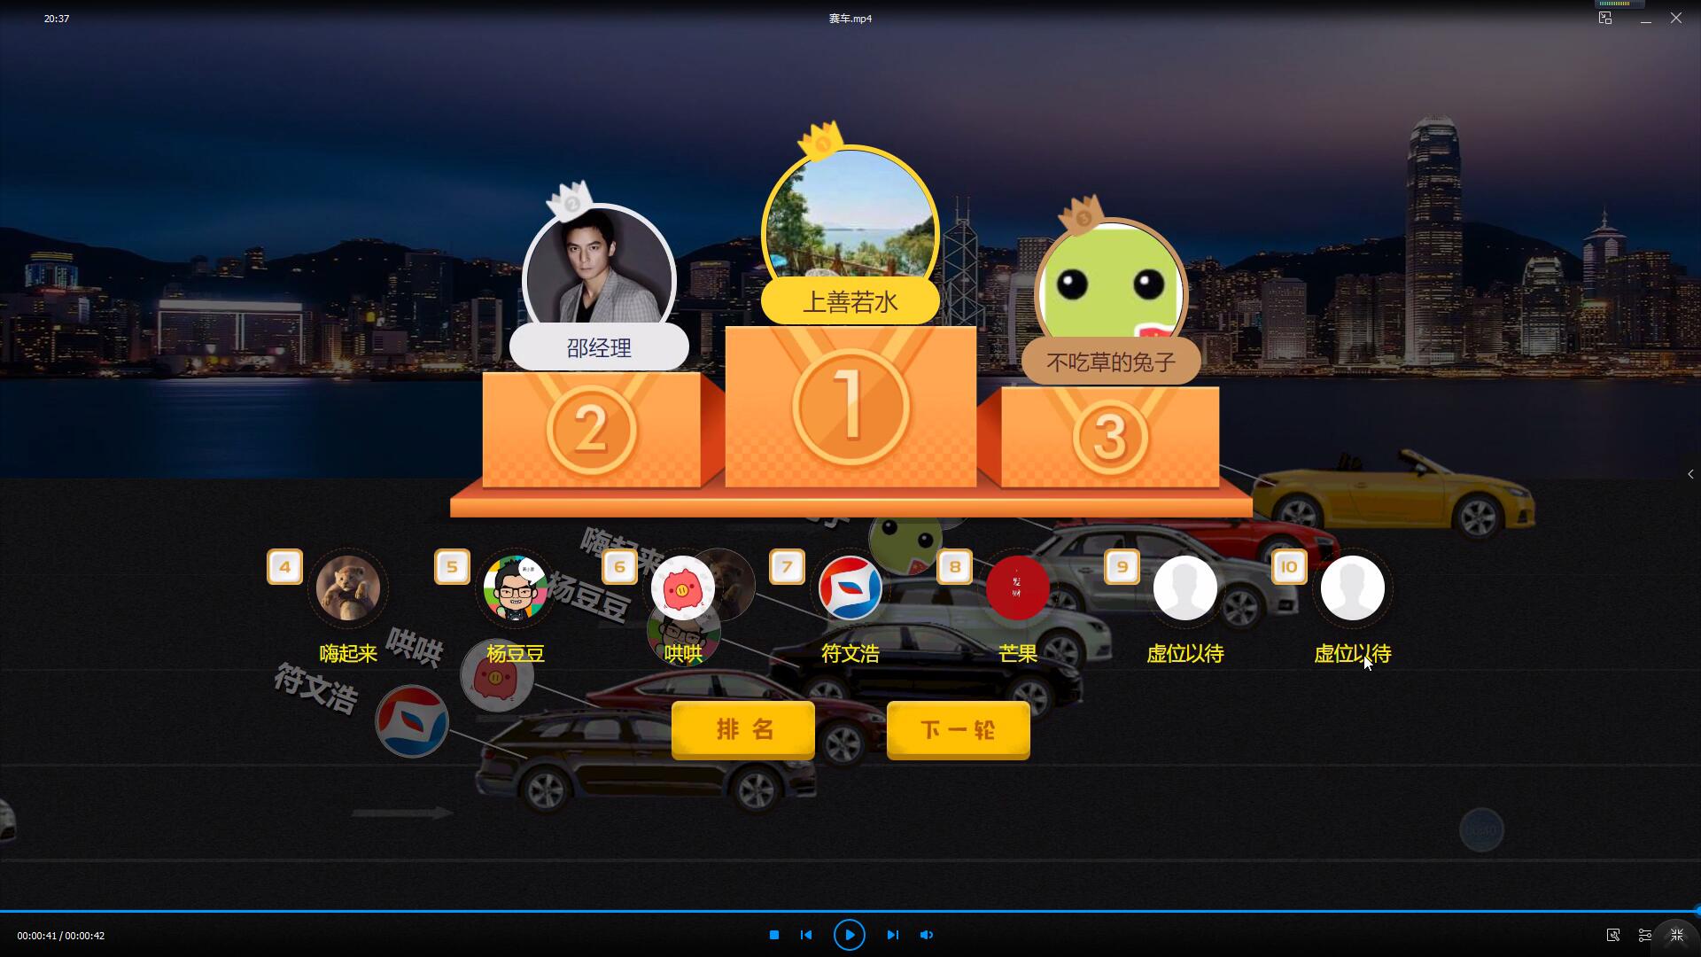Skip to the previous video
This screenshot has height=957, width=1701.
click(806, 935)
